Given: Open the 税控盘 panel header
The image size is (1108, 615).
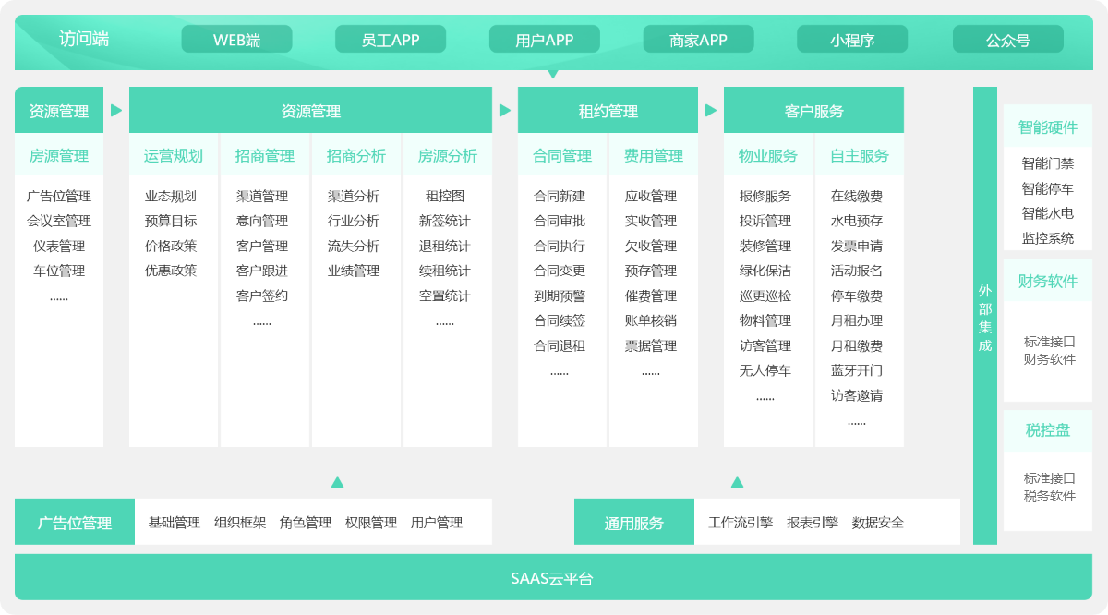Looking at the screenshot, I should tap(1048, 430).
